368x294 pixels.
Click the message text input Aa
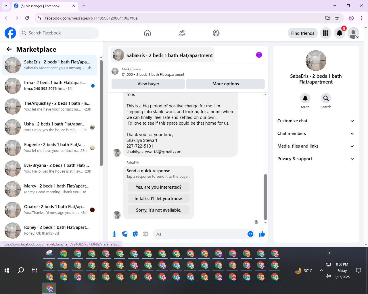[201, 234]
